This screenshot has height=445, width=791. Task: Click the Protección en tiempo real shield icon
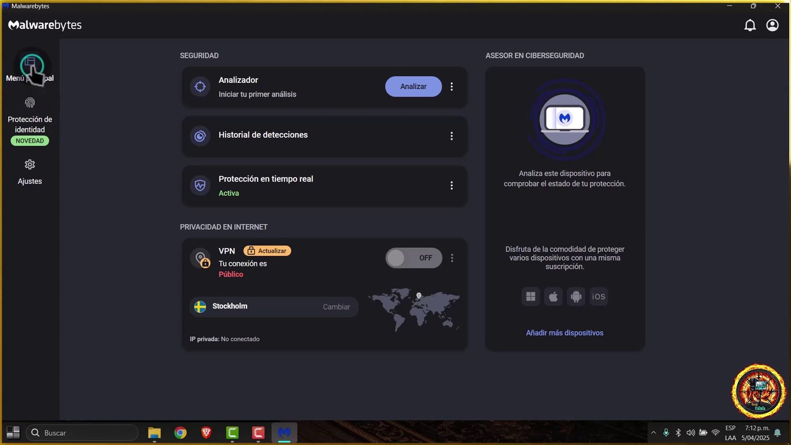(x=200, y=185)
